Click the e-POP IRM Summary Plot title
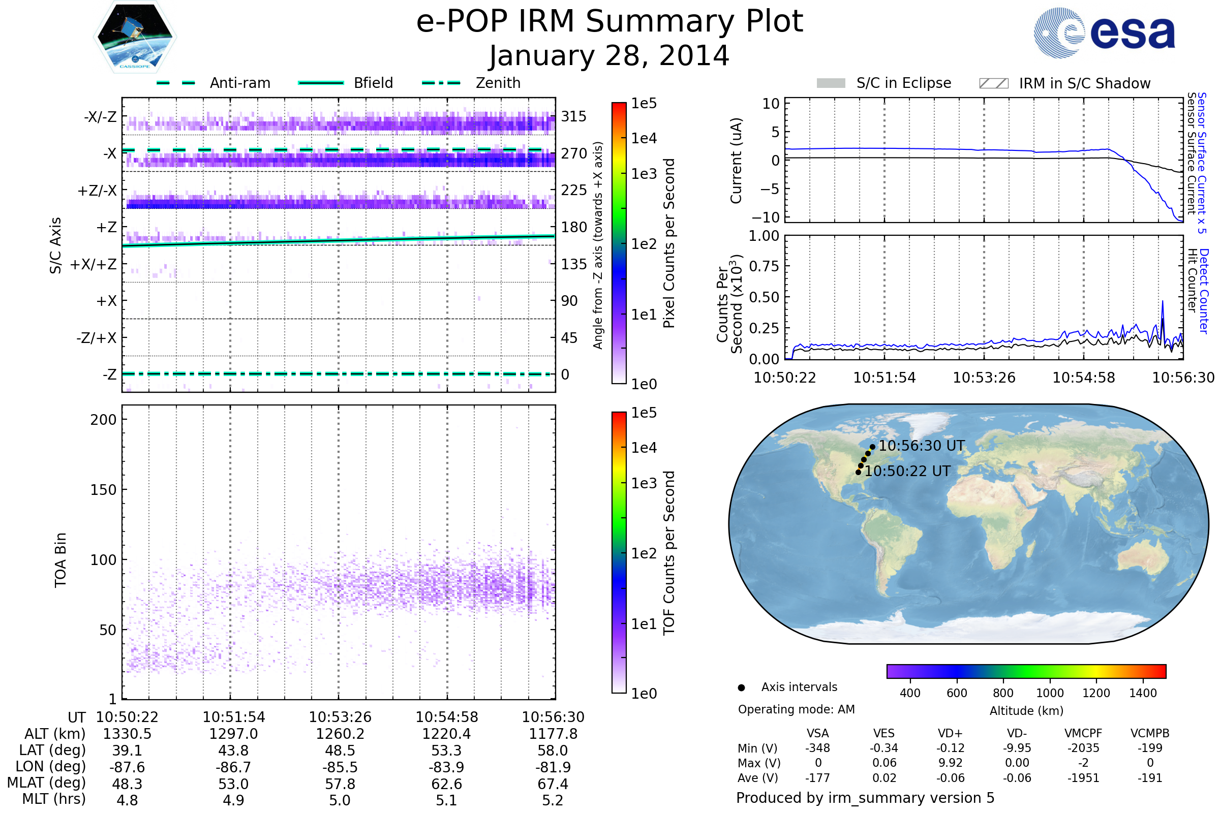1220x813 pixels. pos(609,22)
